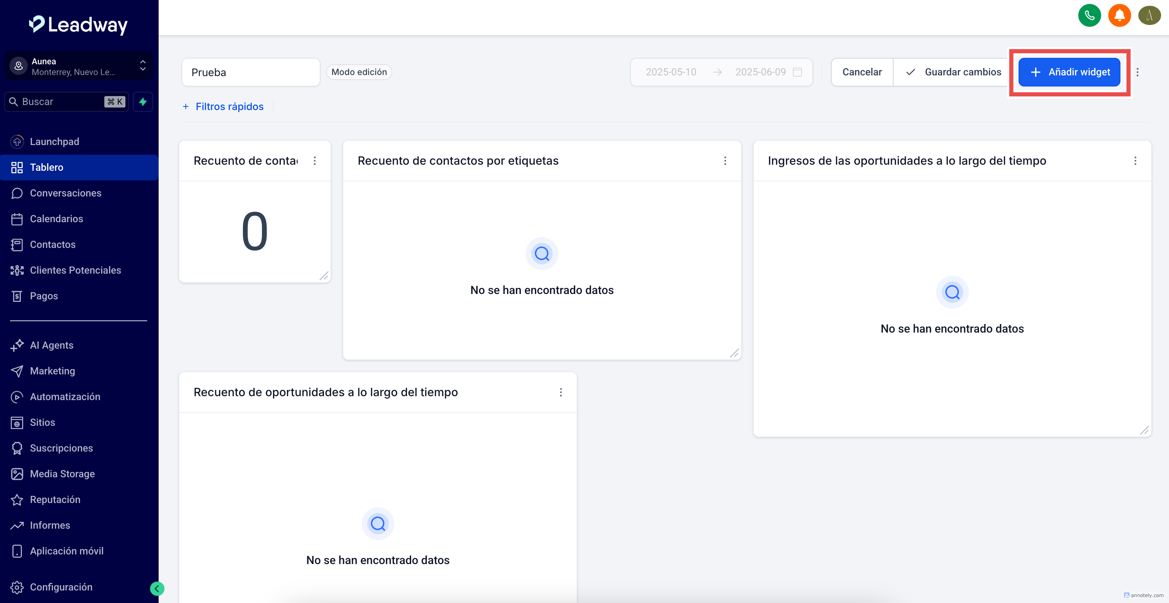Viewport: 1169px width, 603px height.
Task: Click Cancelar to discard edits
Action: pos(862,72)
